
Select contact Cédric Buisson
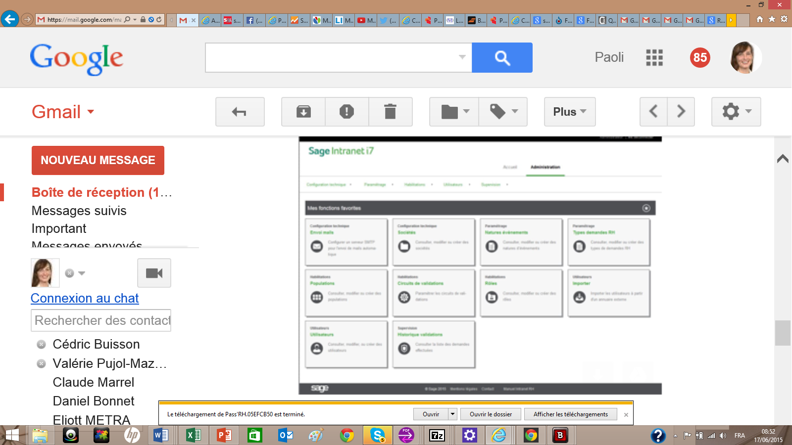(96, 344)
